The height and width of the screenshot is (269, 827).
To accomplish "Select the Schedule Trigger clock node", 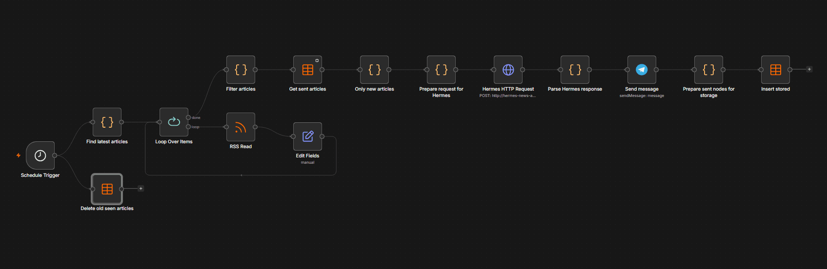I will coord(40,155).
